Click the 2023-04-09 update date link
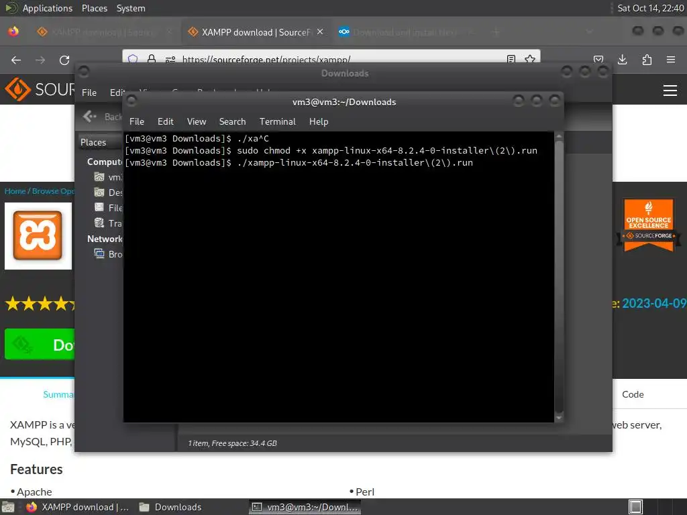 654,303
